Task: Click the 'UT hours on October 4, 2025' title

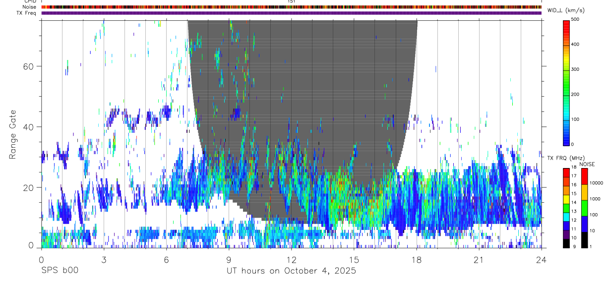Action: tap(291, 271)
